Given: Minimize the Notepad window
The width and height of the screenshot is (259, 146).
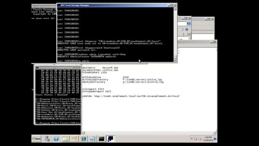Looking at the screenshot, I should (211, 42).
